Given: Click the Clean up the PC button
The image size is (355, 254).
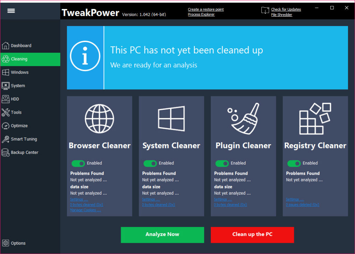Looking at the screenshot, I should click(x=252, y=235).
